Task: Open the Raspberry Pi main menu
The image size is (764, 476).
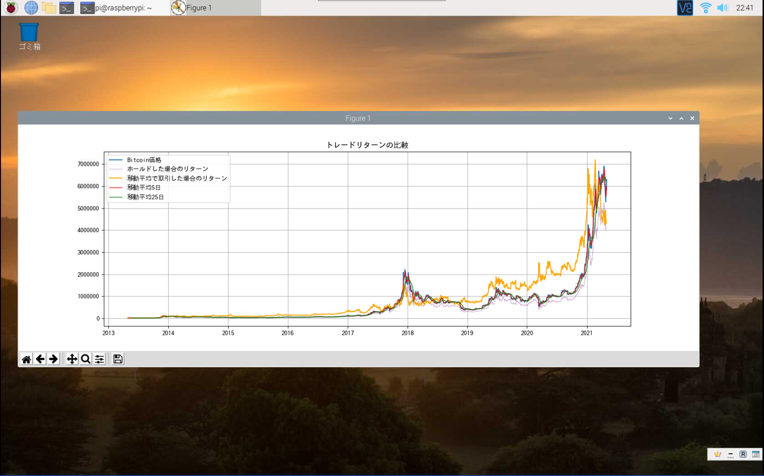Action: pos(11,8)
